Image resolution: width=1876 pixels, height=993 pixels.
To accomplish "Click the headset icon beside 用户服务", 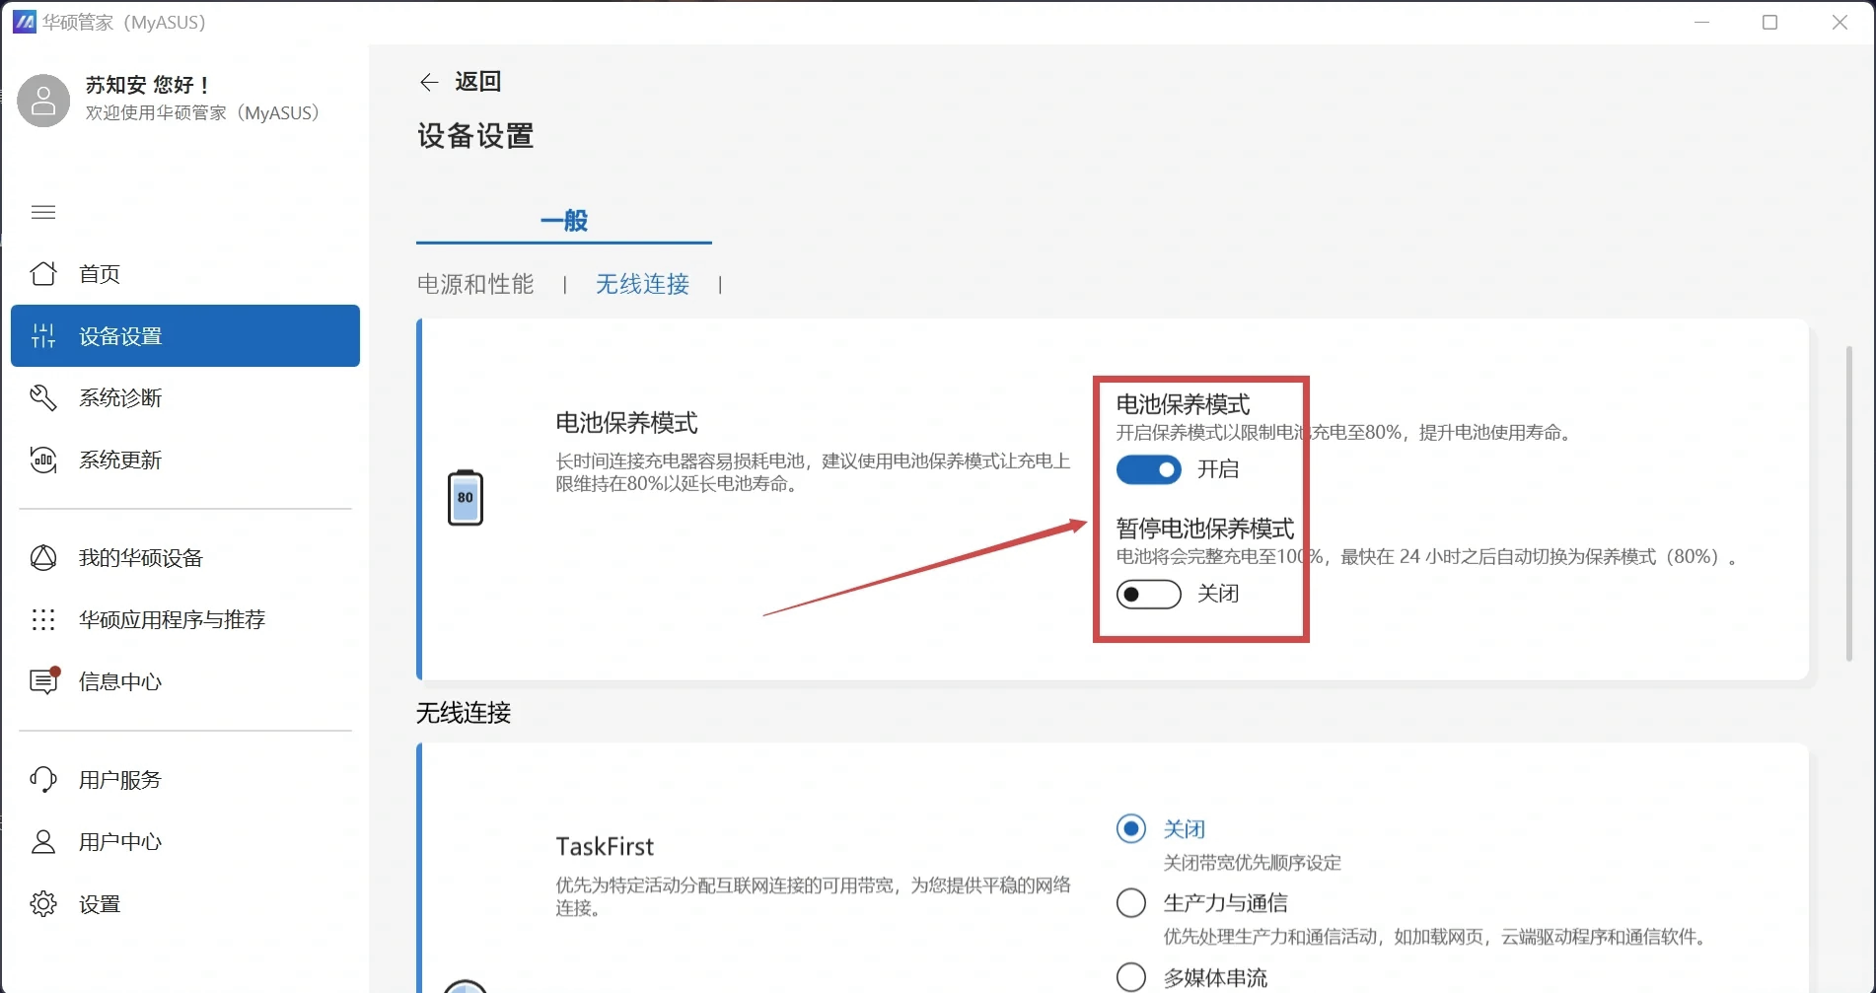I will (x=43, y=779).
